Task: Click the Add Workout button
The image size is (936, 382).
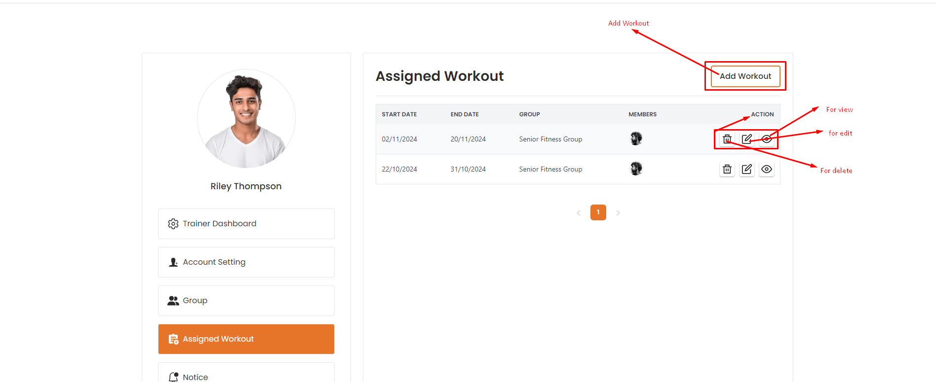Action: (x=745, y=76)
